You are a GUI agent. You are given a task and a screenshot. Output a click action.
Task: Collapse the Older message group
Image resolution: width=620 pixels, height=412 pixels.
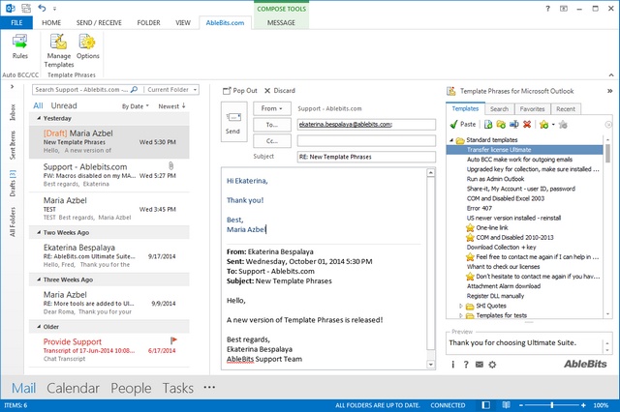coord(39,327)
